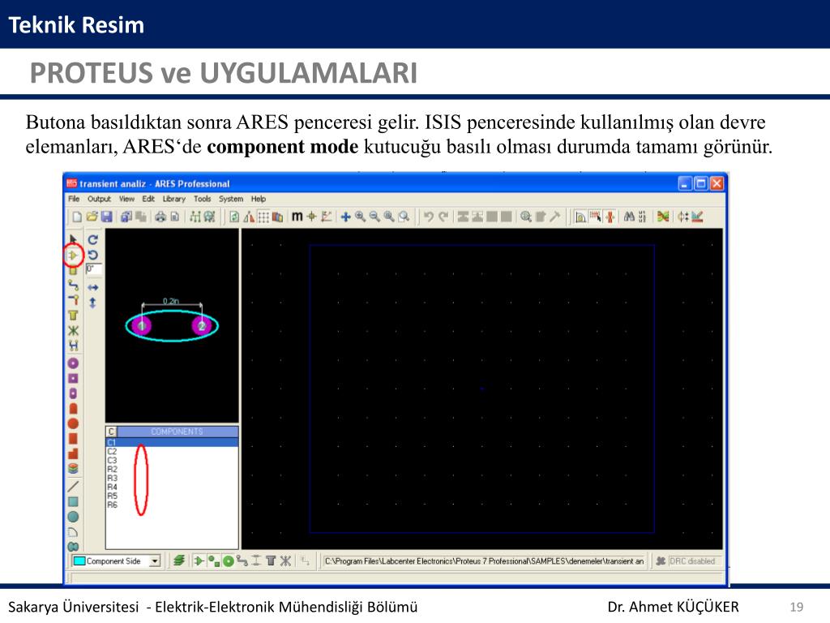Image resolution: width=830 pixels, height=623 pixels.
Task: Select component C3 in the list
Action: point(172,461)
